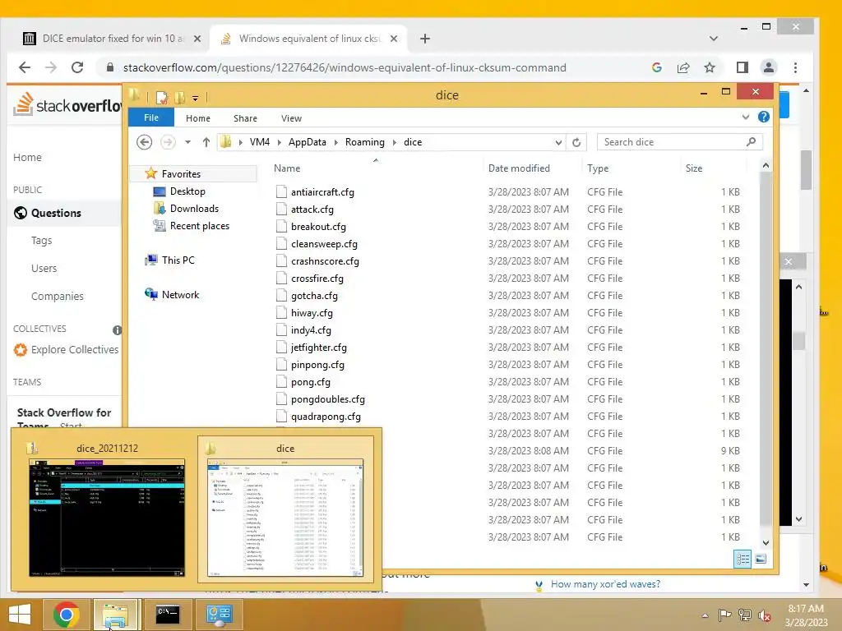
Task: Expand the chevron after Roaming in breadcrumb
Action: 395,142
